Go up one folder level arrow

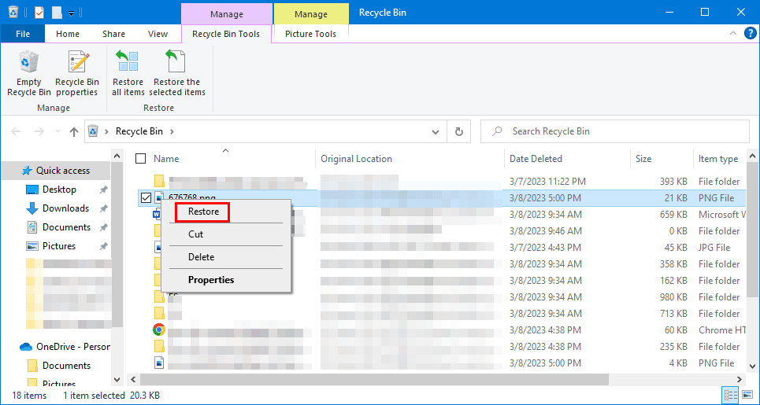[74, 131]
